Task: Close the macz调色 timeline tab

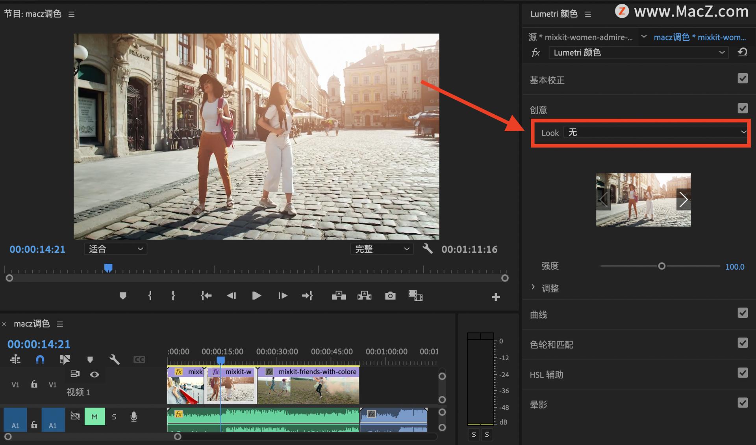Action: coord(4,324)
